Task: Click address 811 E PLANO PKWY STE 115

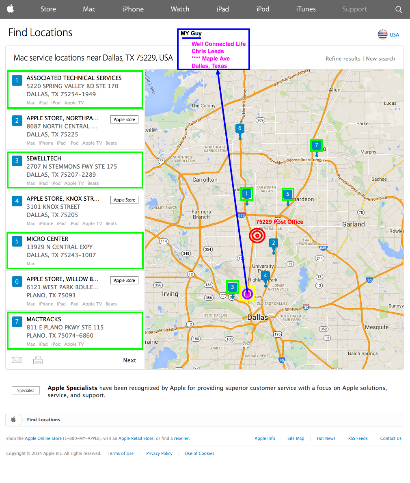Action: coord(65,327)
